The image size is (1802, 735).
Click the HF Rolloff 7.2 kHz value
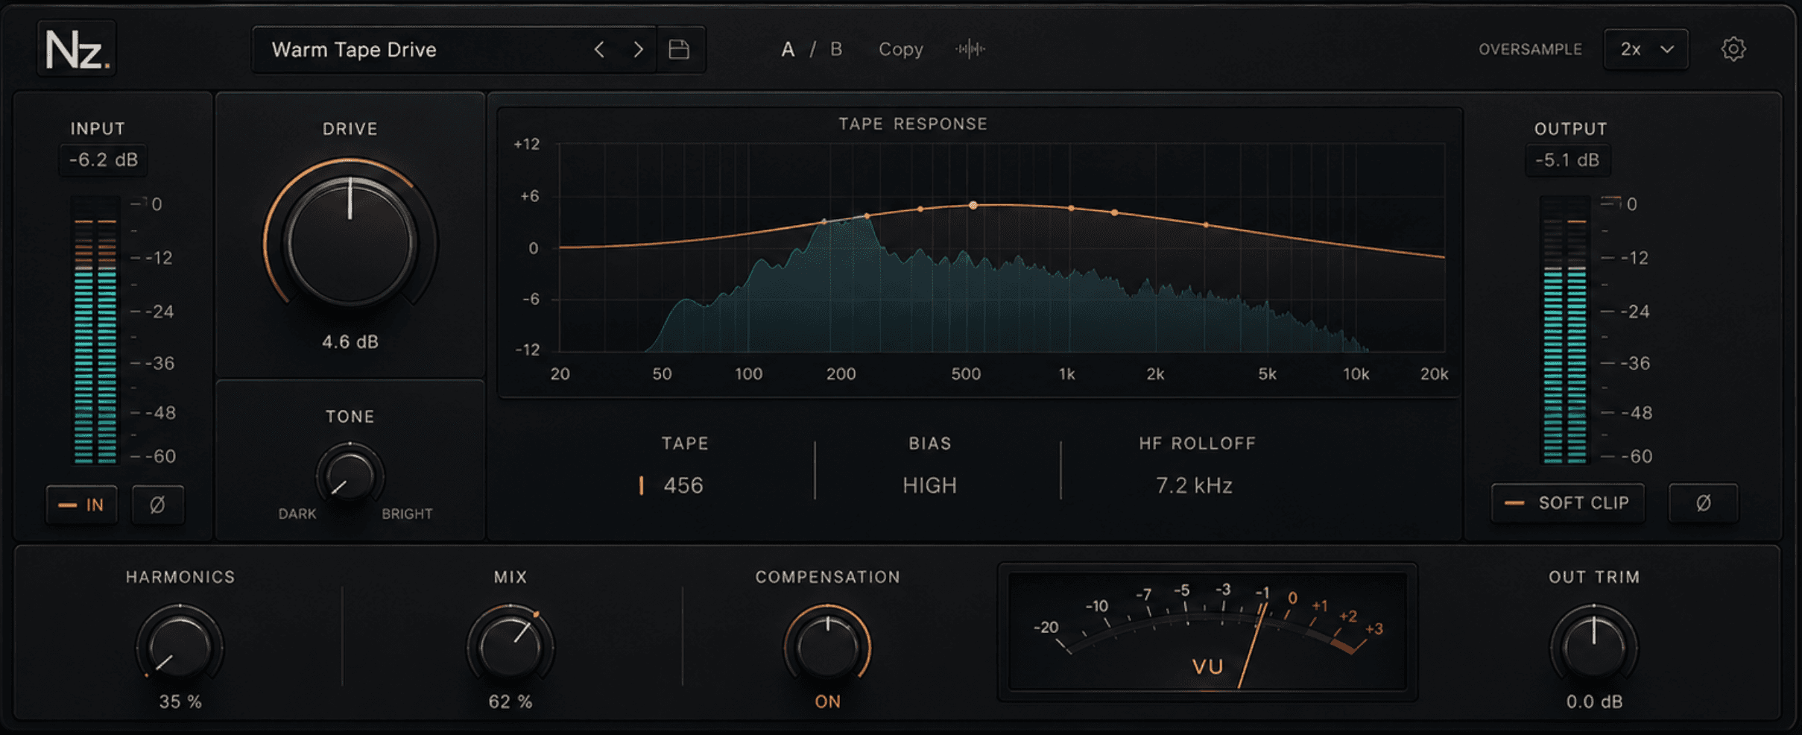[x=1194, y=485]
